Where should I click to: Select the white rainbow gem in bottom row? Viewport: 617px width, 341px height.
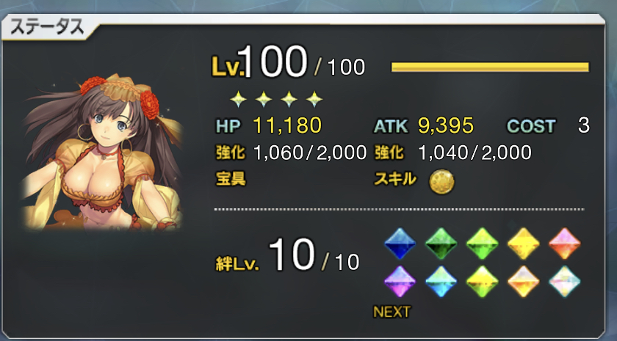click(564, 282)
